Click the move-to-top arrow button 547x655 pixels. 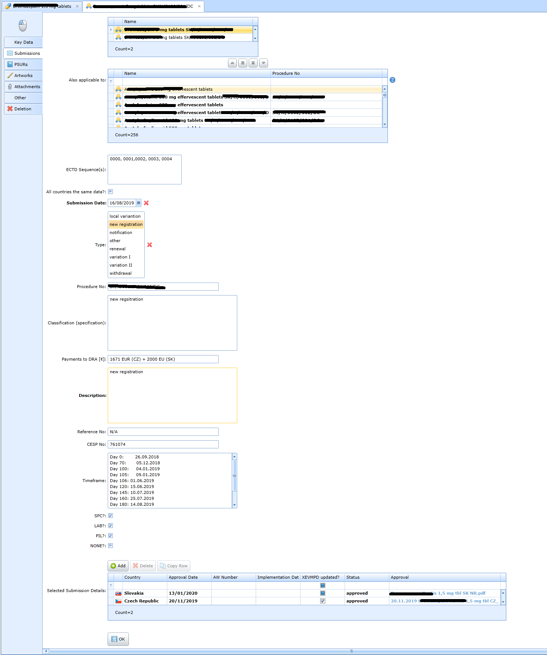pyautogui.click(x=243, y=63)
